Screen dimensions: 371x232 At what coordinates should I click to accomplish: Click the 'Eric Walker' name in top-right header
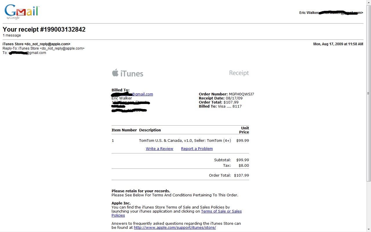point(309,13)
